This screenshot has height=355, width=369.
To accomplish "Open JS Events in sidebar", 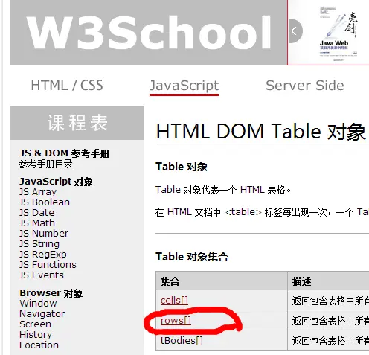I will click(x=42, y=275).
